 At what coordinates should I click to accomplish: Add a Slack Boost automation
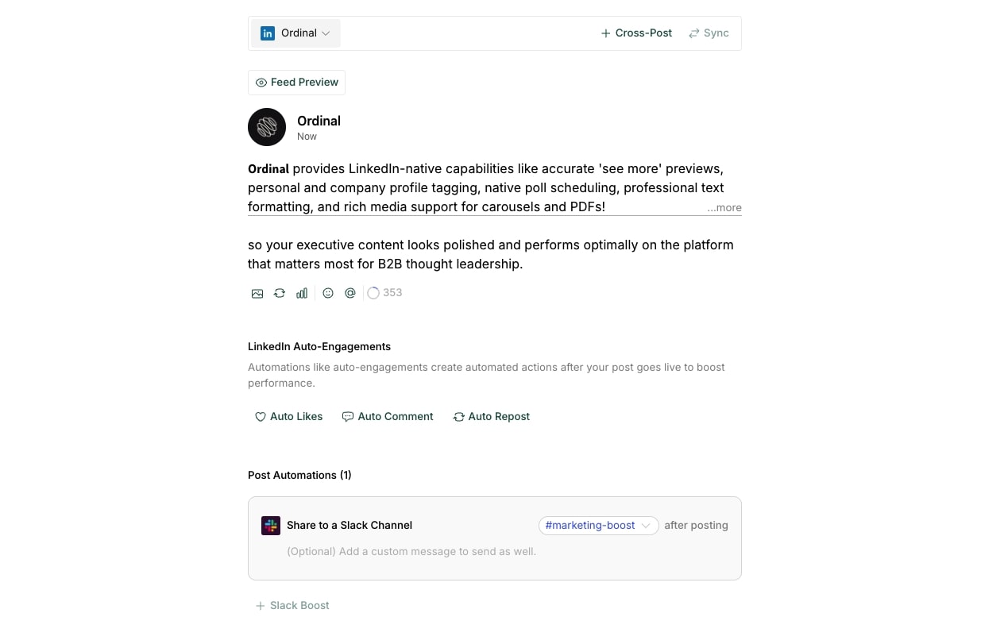point(292,605)
